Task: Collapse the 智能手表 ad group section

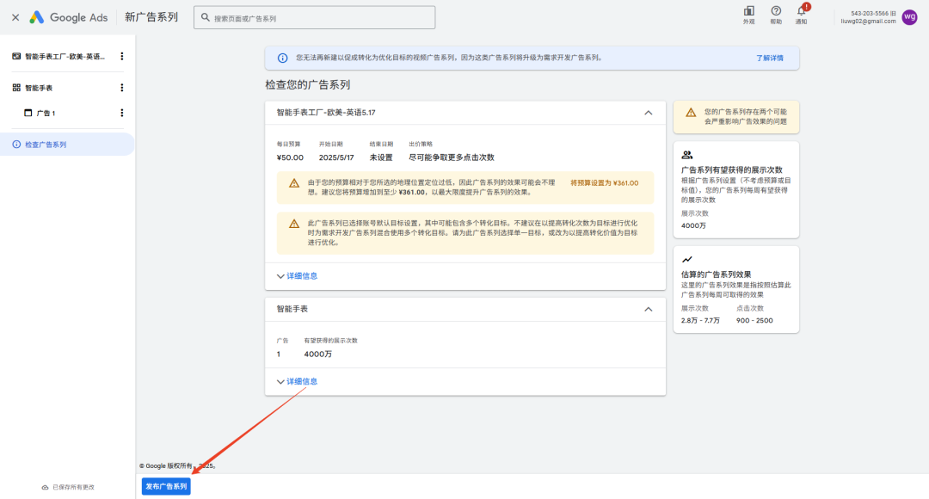Action: tap(648, 309)
